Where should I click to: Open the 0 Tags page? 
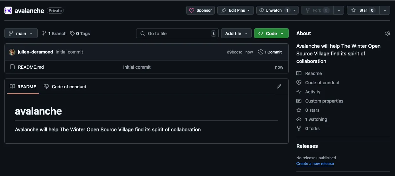(80, 33)
